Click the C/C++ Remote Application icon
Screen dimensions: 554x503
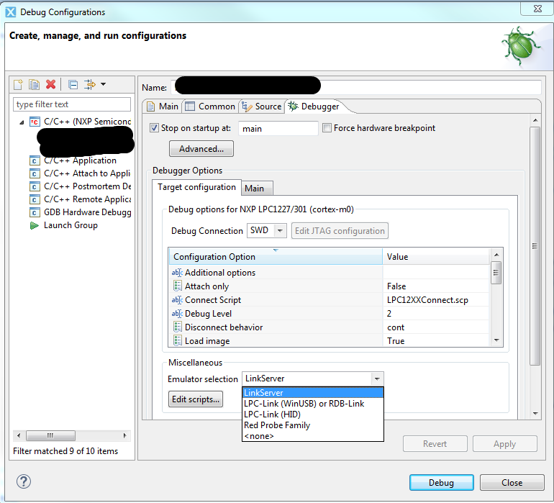[x=35, y=200]
